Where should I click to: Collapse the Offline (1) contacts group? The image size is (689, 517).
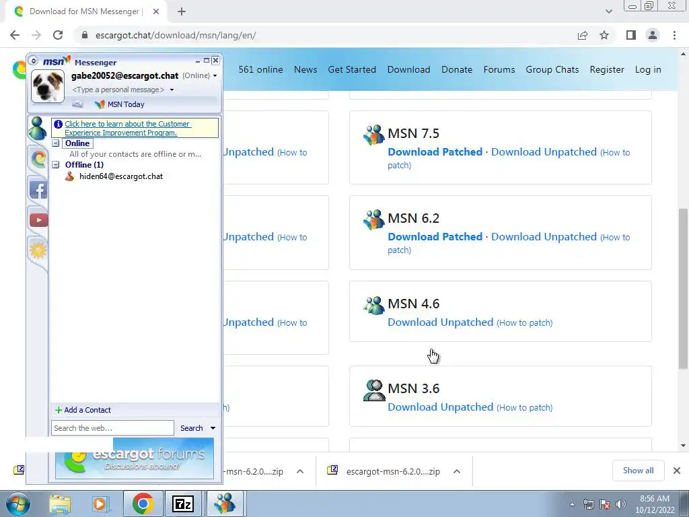click(x=56, y=165)
